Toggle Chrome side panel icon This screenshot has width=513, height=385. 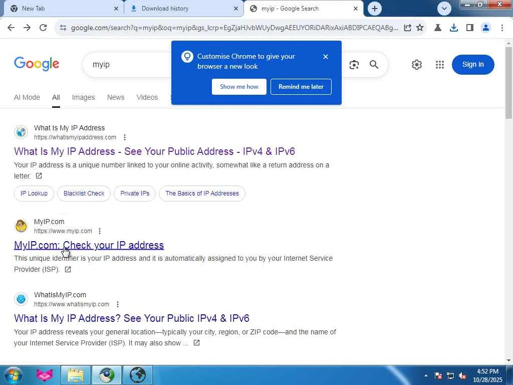tap(470, 28)
